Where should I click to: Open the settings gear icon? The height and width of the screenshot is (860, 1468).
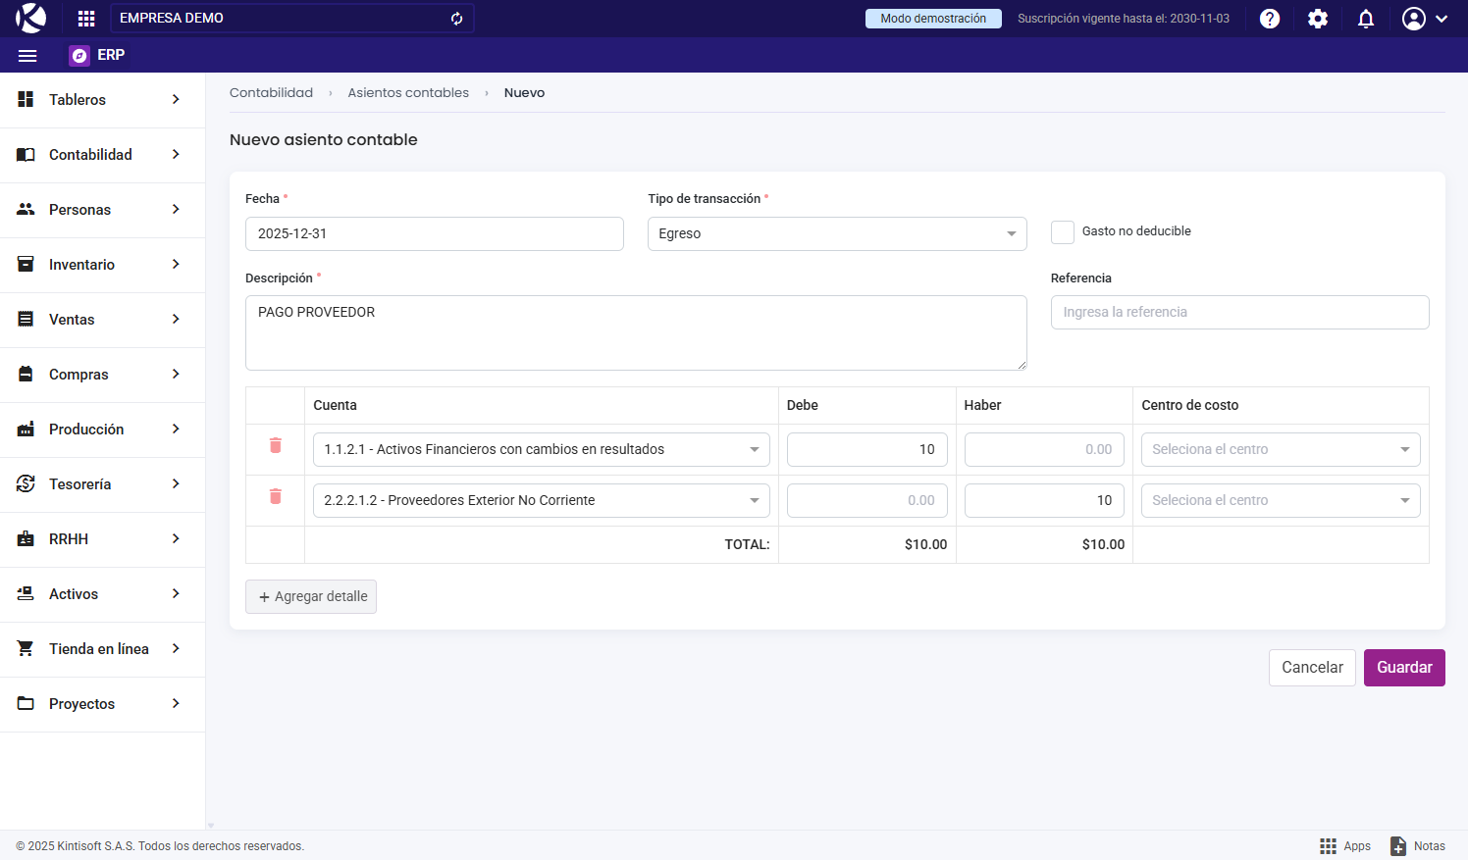[x=1318, y=19]
